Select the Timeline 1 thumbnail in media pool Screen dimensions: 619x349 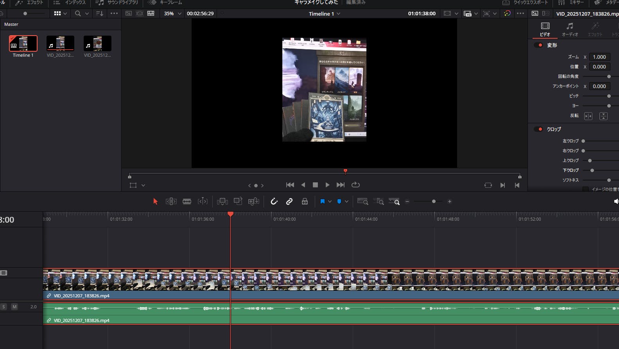(x=23, y=43)
